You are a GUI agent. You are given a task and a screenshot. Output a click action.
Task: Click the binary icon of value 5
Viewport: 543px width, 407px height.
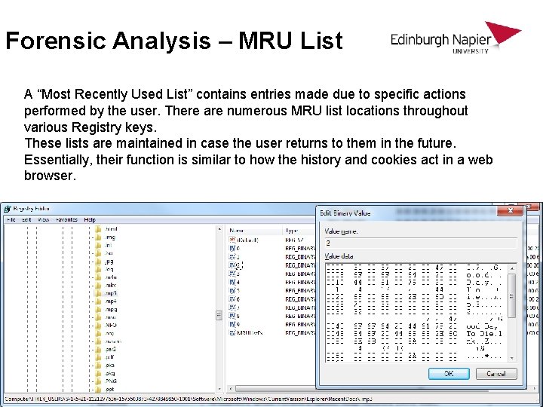point(232,290)
